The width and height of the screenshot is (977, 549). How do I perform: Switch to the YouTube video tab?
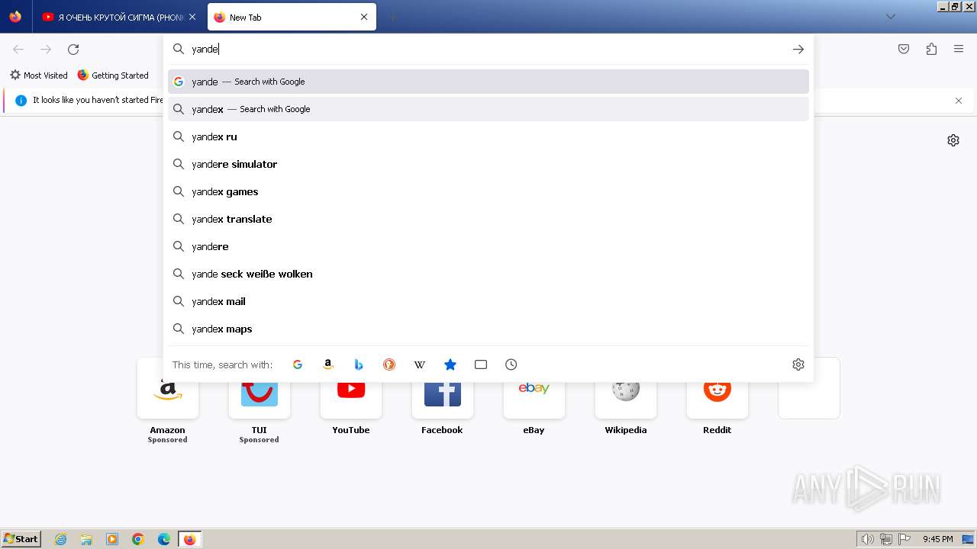tap(120, 17)
